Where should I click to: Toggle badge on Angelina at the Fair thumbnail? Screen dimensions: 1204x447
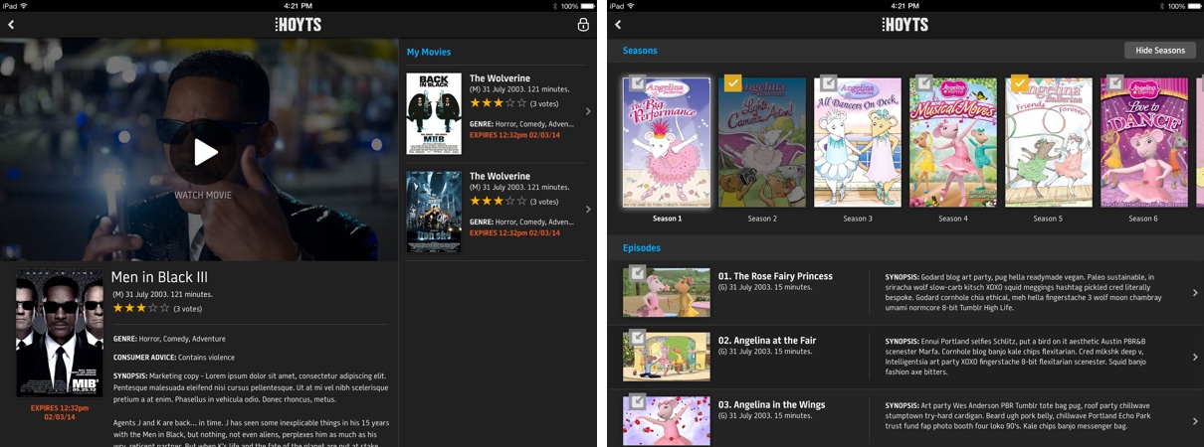pyautogui.click(x=637, y=338)
